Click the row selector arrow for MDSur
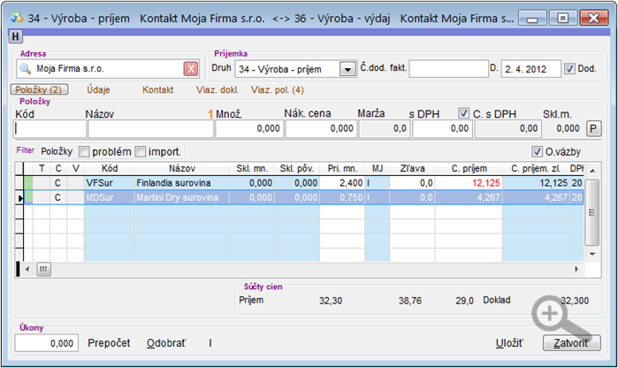 19,197
